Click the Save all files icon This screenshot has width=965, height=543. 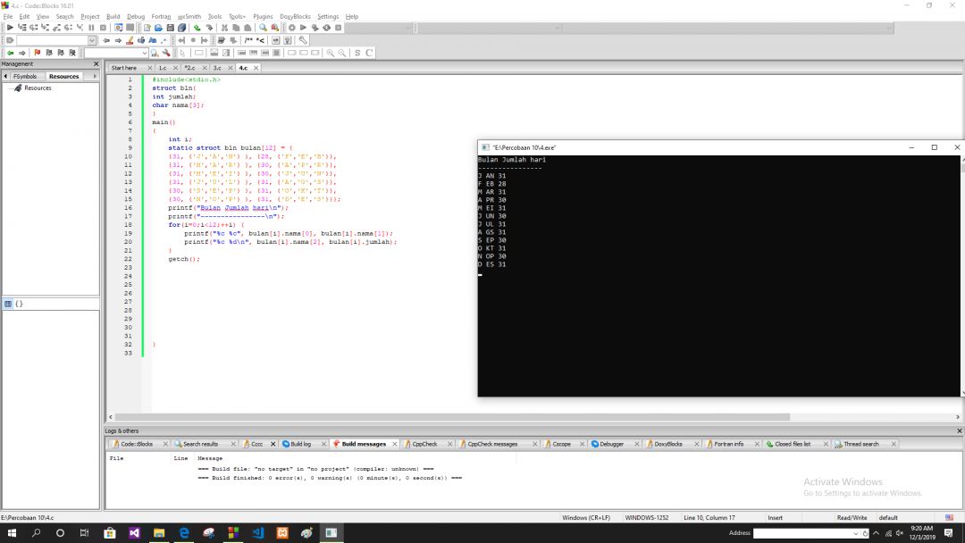tap(182, 28)
